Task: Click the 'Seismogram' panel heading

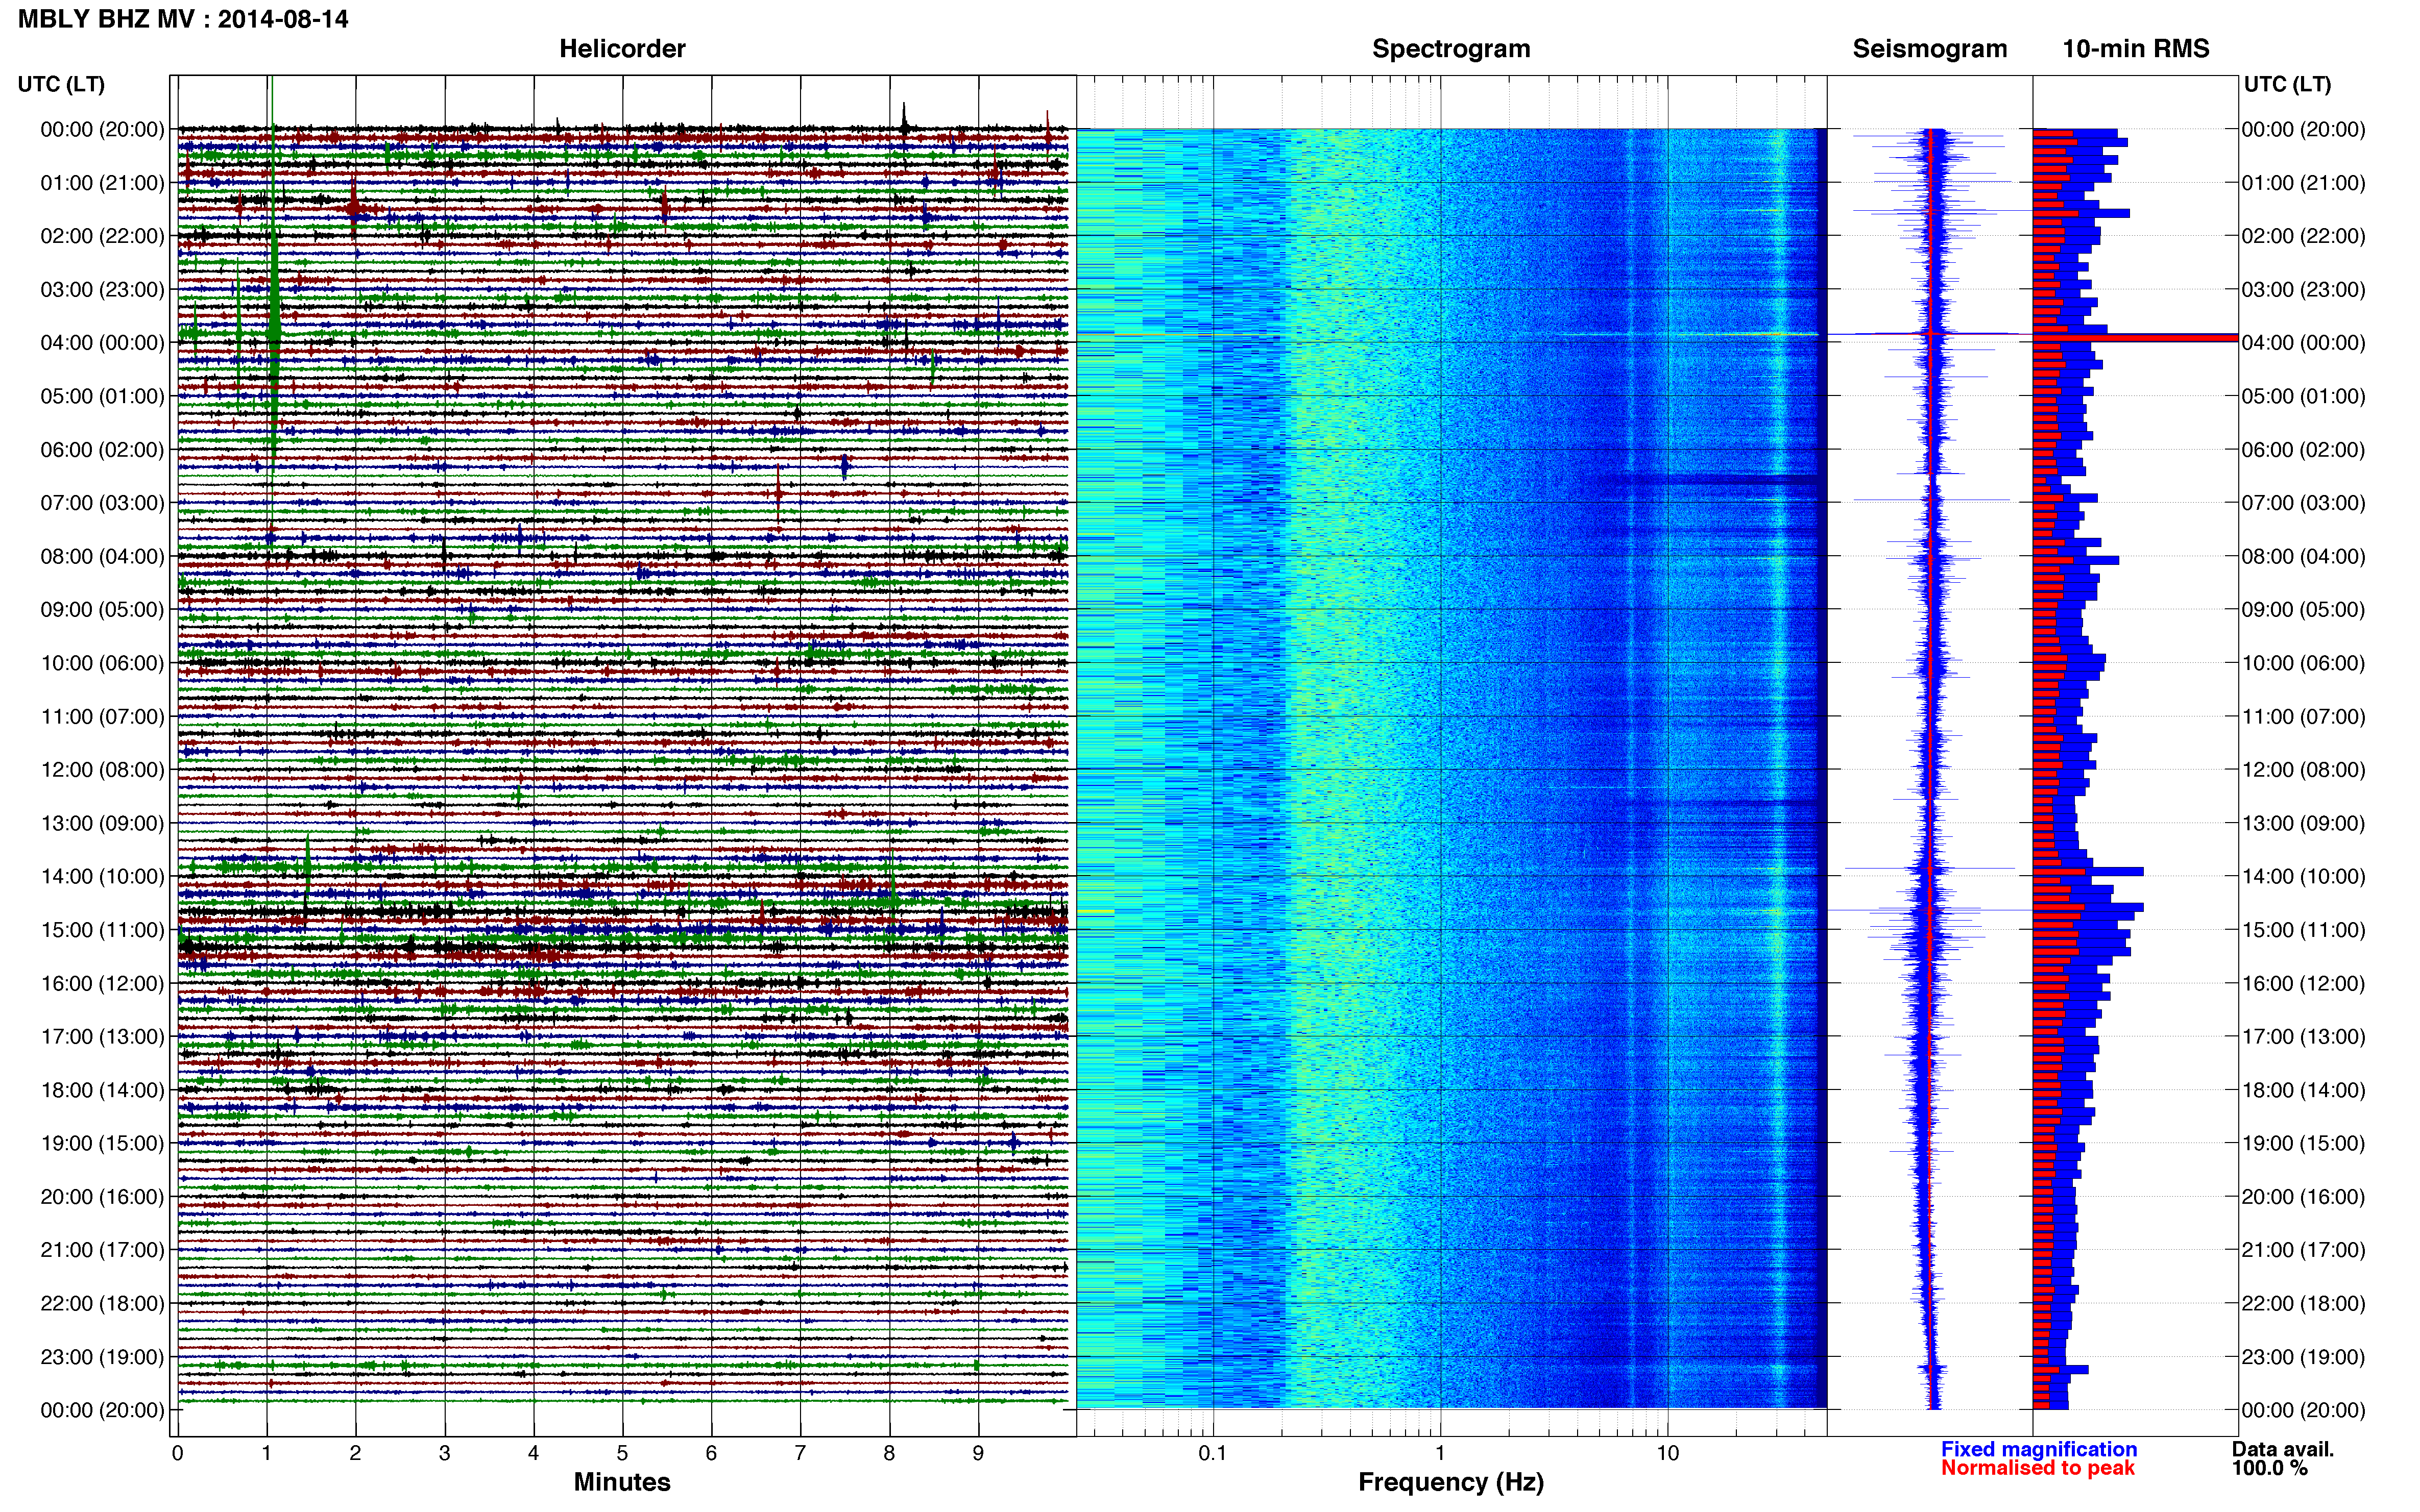Action: (x=1930, y=49)
